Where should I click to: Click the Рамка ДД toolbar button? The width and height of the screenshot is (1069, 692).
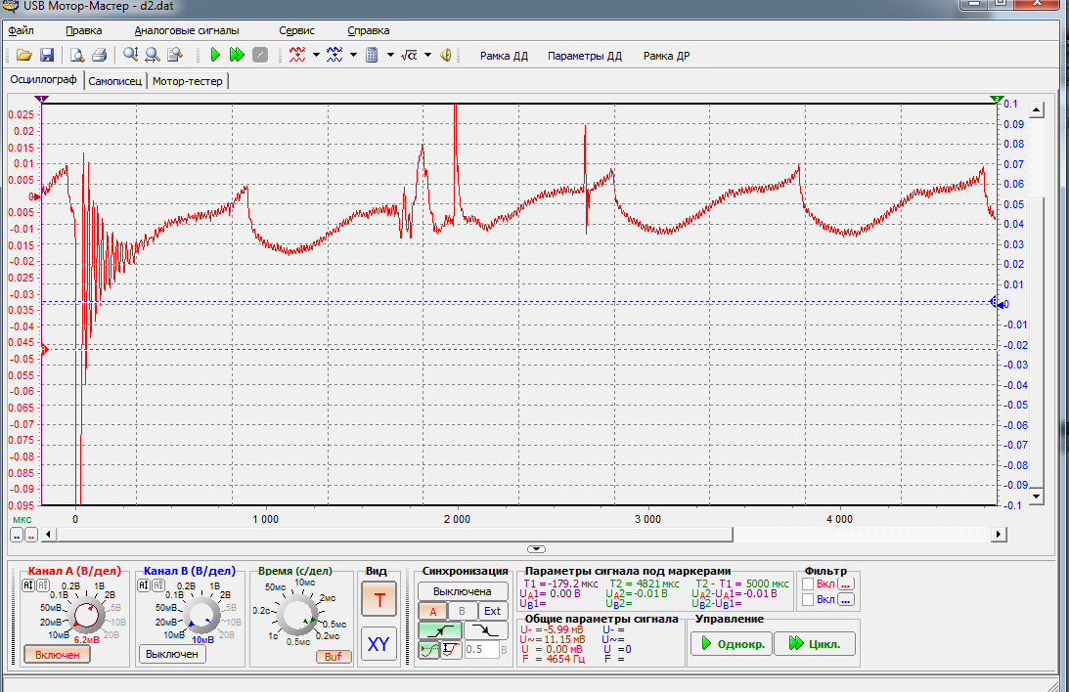[x=504, y=56]
